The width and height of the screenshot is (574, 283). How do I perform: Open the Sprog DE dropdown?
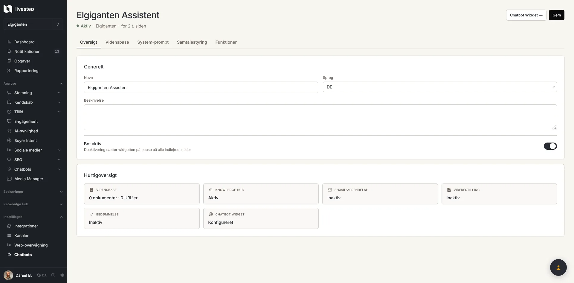[x=439, y=87]
